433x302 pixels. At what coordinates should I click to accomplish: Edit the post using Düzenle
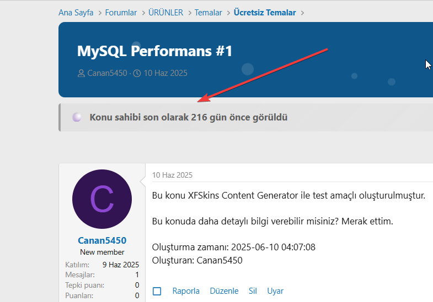[x=224, y=291]
